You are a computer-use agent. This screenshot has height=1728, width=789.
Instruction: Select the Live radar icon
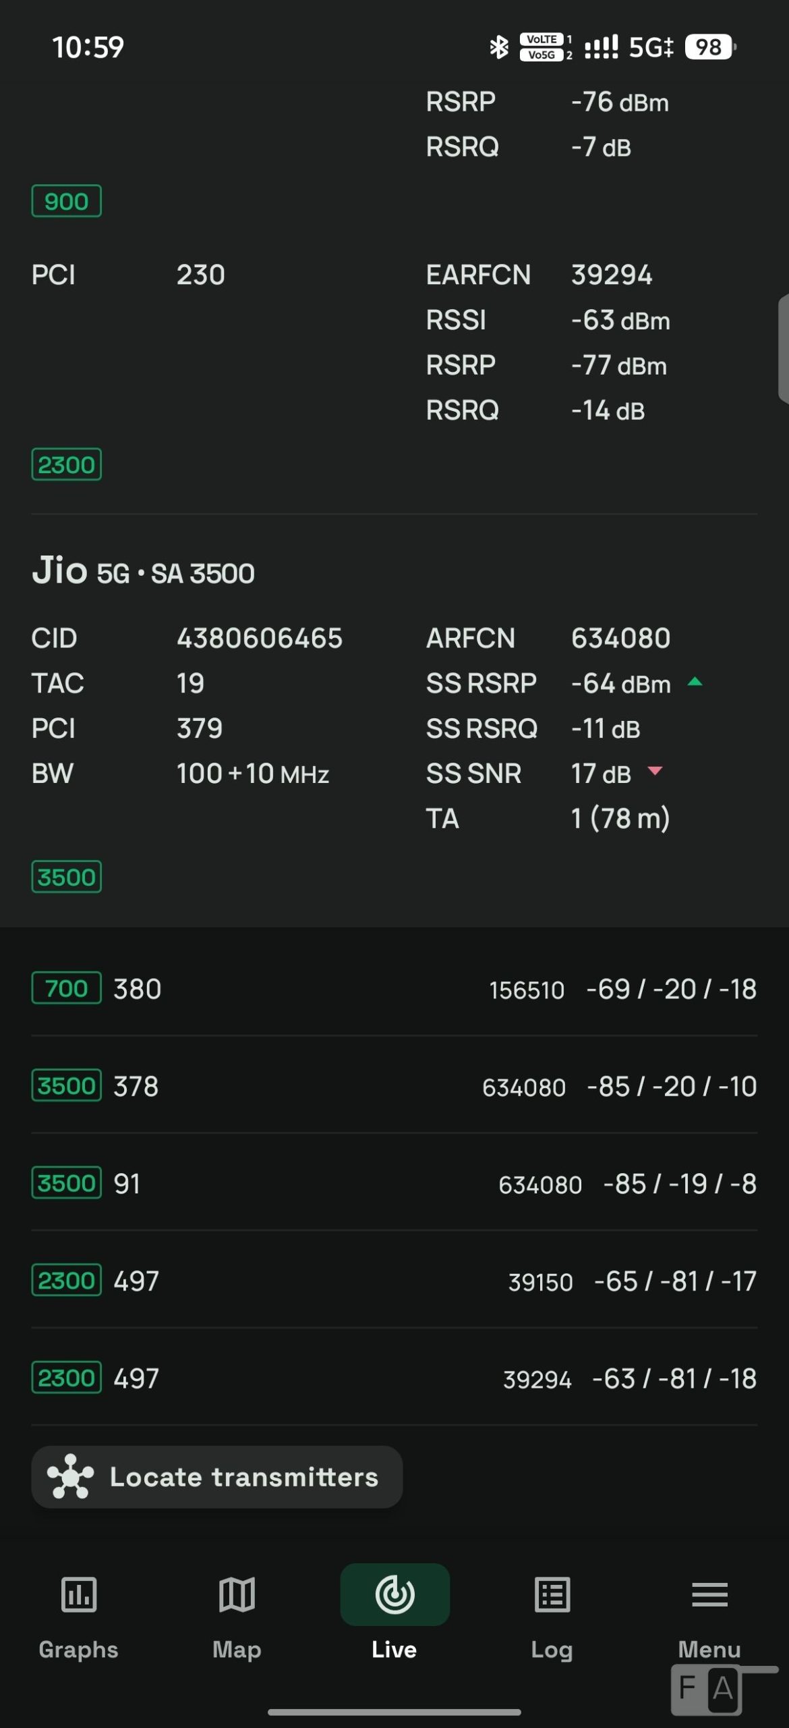[394, 1595]
